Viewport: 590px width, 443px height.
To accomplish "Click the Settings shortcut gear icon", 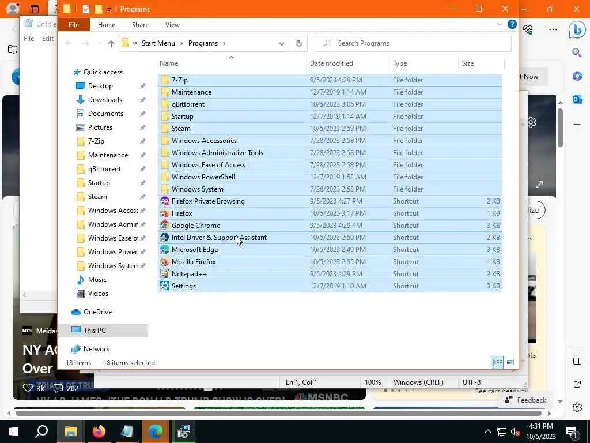I will click(164, 286).
